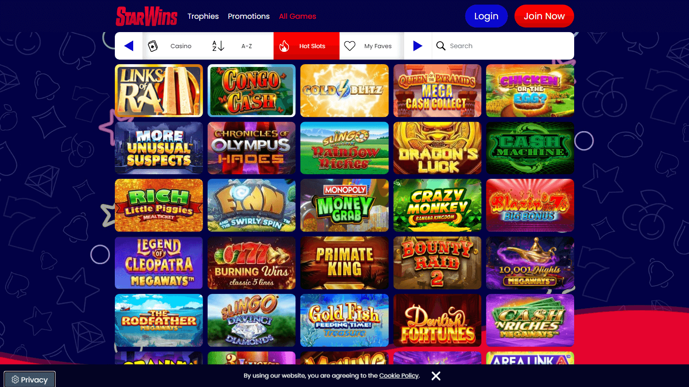This screenshot has width=689, height=387.
Task: Close the cookie policy banner
Action: (x=436, y=376)
